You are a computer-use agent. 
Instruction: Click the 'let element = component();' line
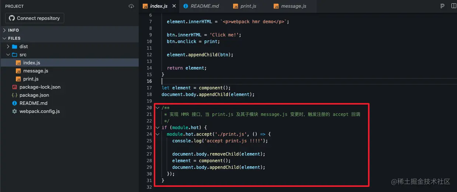[196, 88]
